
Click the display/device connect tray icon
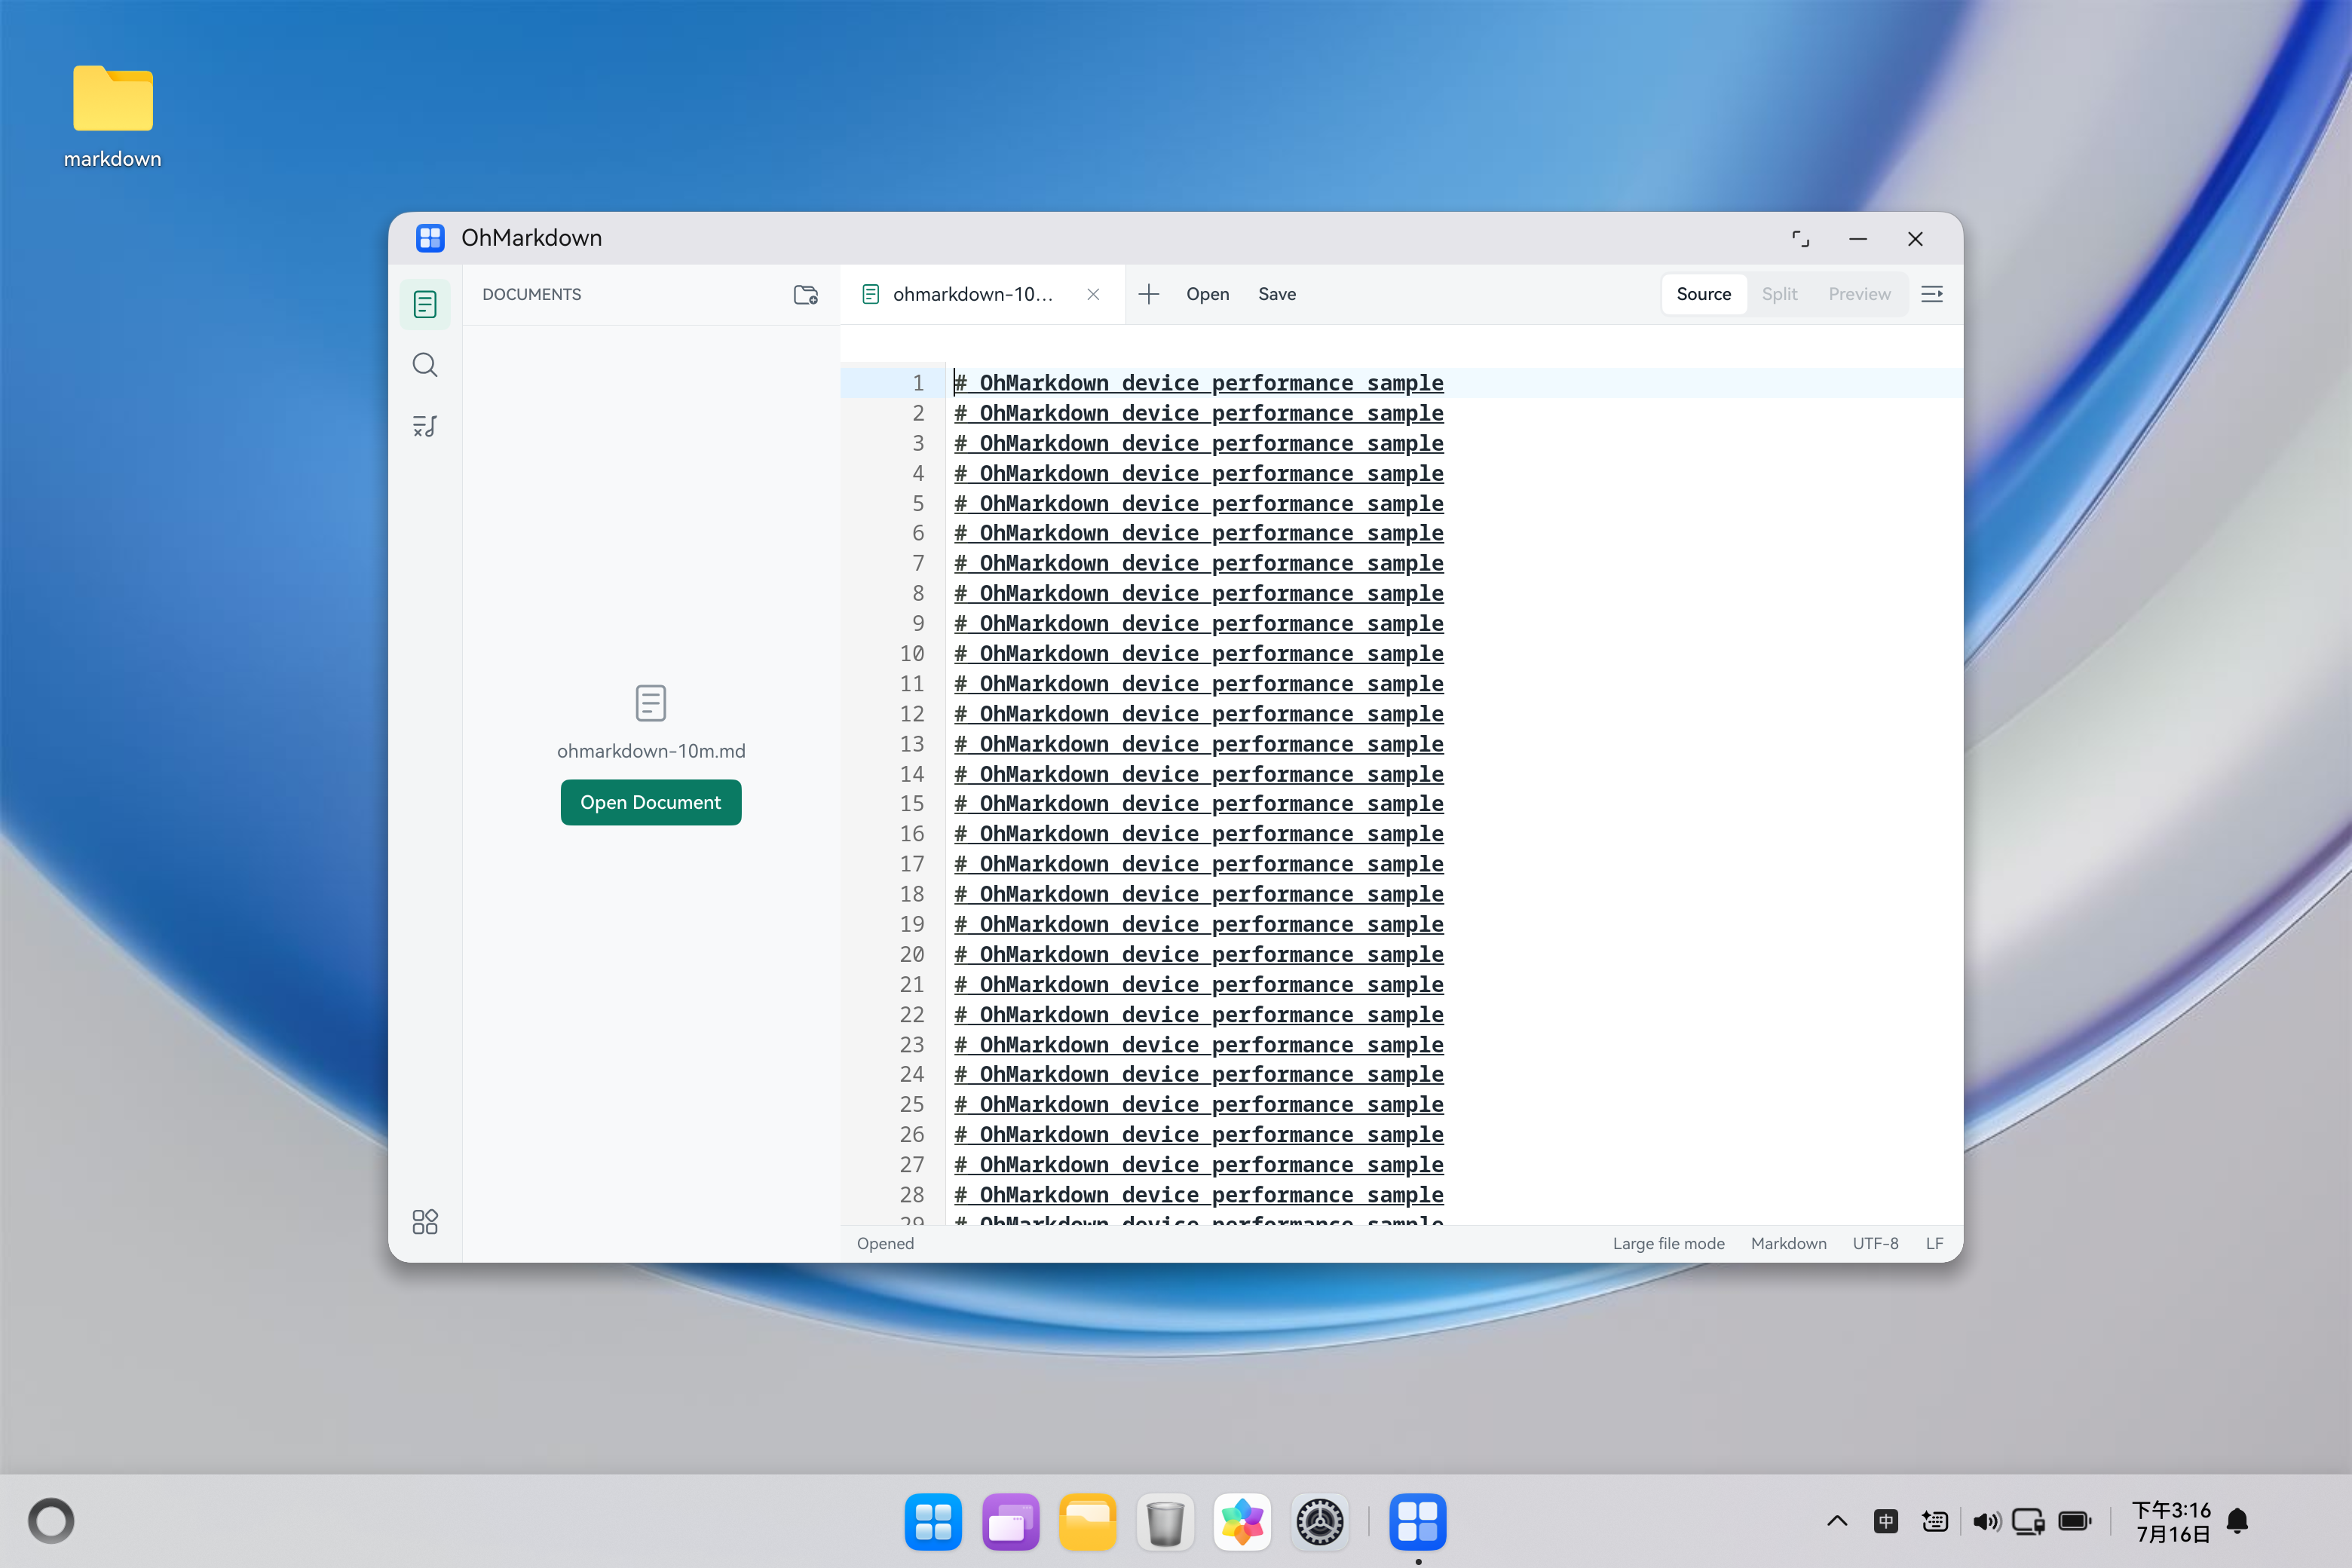coord(2028,1521)
